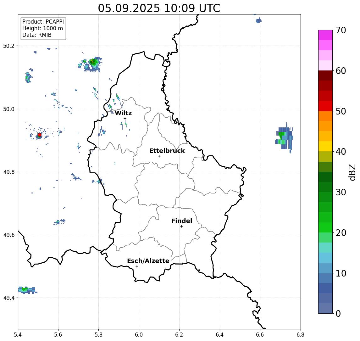Click the radar echo cluster east of Luxembourg
The image size is (360, 341).
pyautogui.click(x=284, y=138)
